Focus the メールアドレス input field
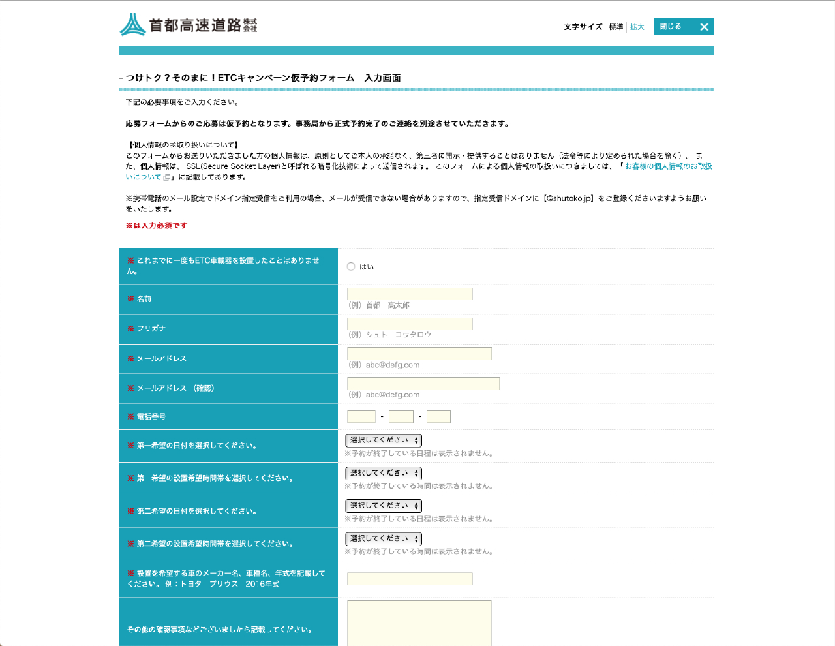The image size is (835, 646). (419, 354)
